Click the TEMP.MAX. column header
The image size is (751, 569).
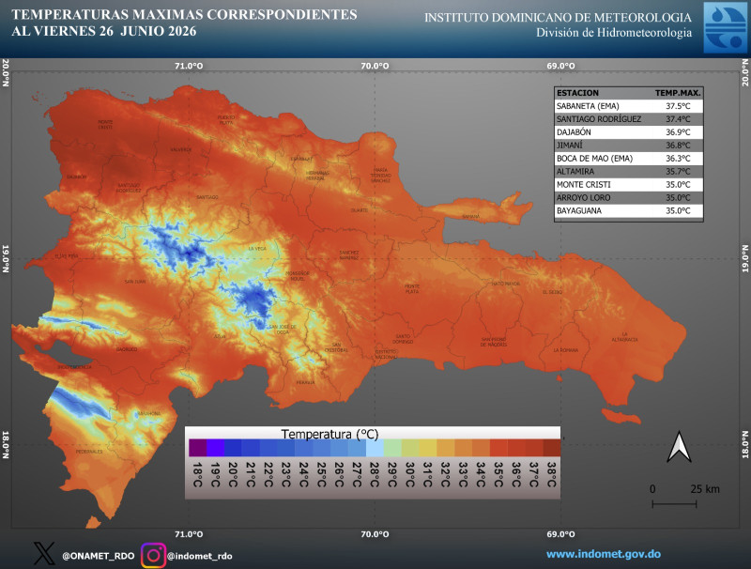678,93
